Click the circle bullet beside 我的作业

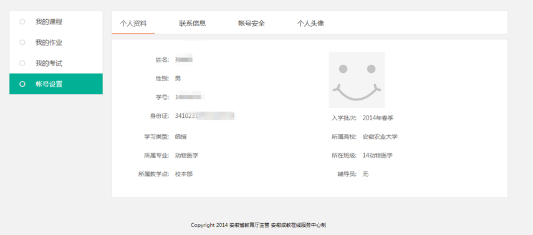click(22, 42)
